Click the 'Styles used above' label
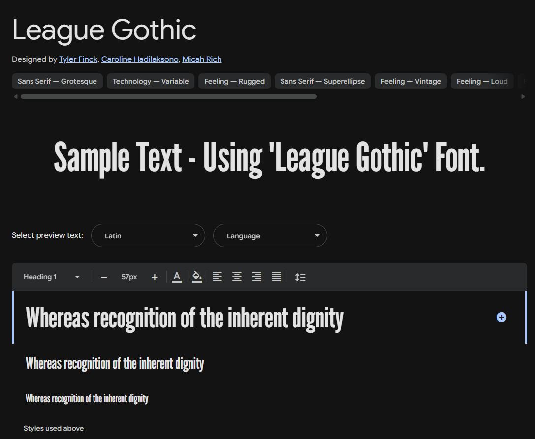Image resolution: width=535 pixels, height=439 pixels. [x=54, y=429]
